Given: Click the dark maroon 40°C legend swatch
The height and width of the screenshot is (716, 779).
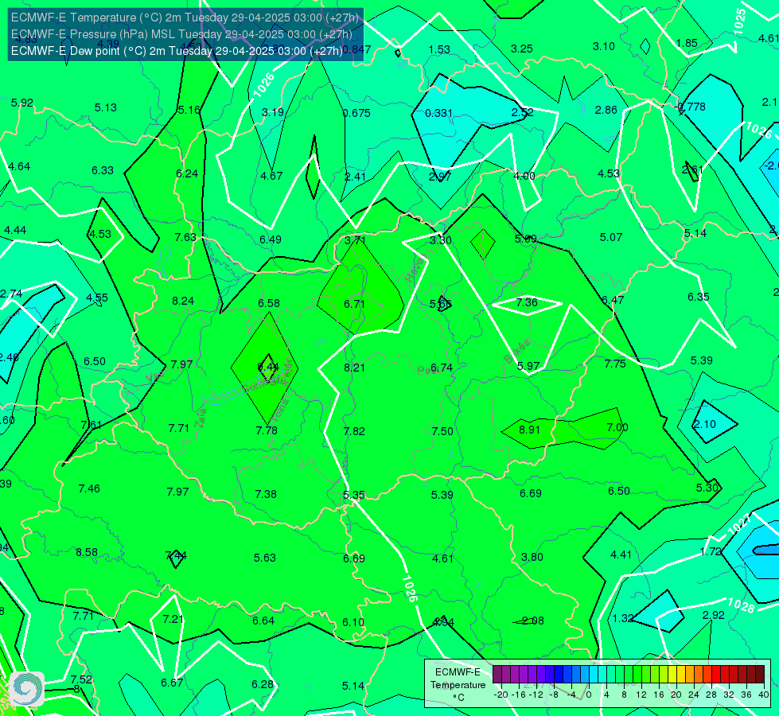Looking at the screenshot, I should coord(760,675).
